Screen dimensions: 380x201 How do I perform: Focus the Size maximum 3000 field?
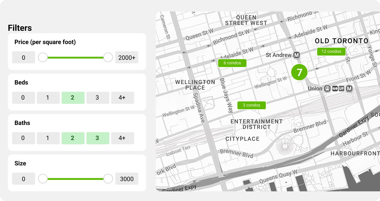point(127,179)
